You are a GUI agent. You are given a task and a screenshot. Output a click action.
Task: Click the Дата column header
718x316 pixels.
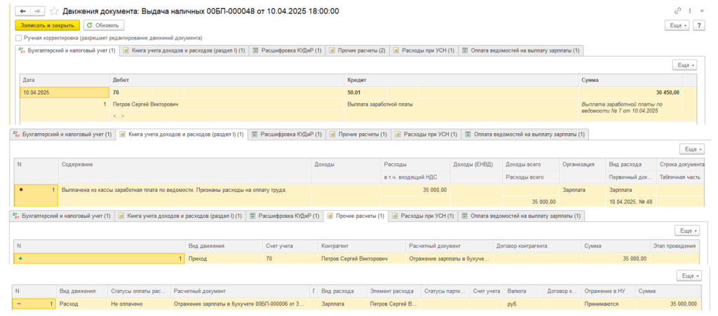[x=65, y=80]
